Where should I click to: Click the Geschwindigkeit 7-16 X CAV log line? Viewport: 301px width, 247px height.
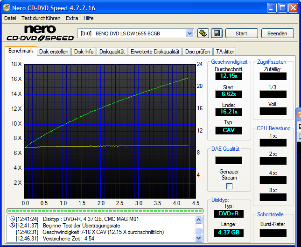[x=103, y=232]
